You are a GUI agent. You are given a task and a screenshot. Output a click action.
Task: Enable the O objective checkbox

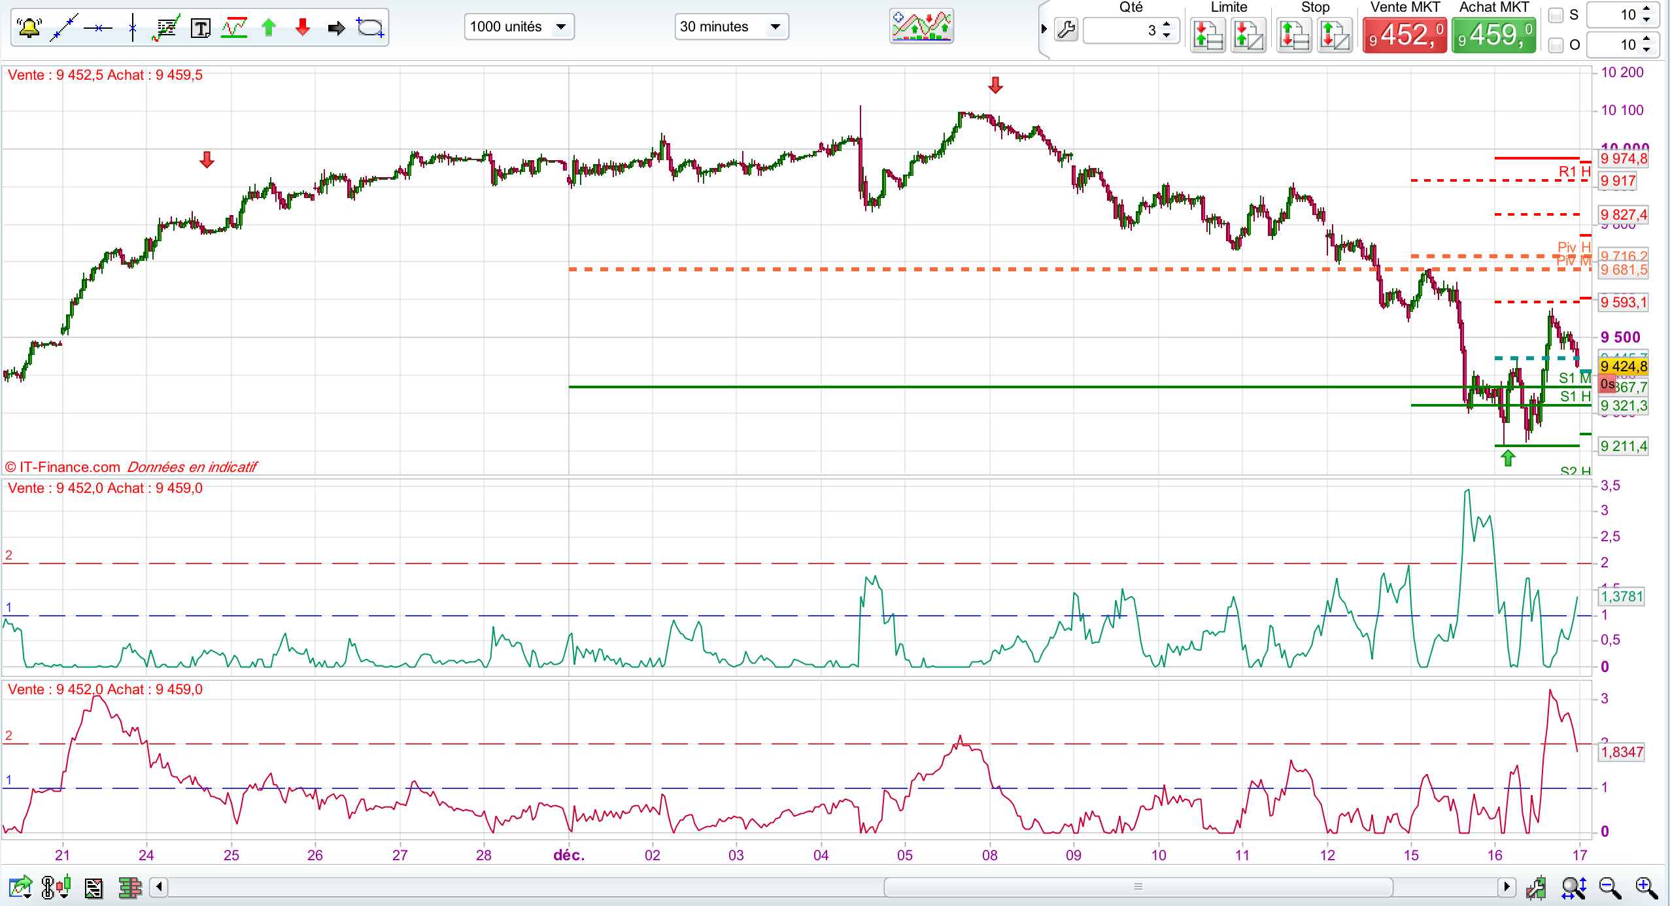click(x=1556, y=45)
